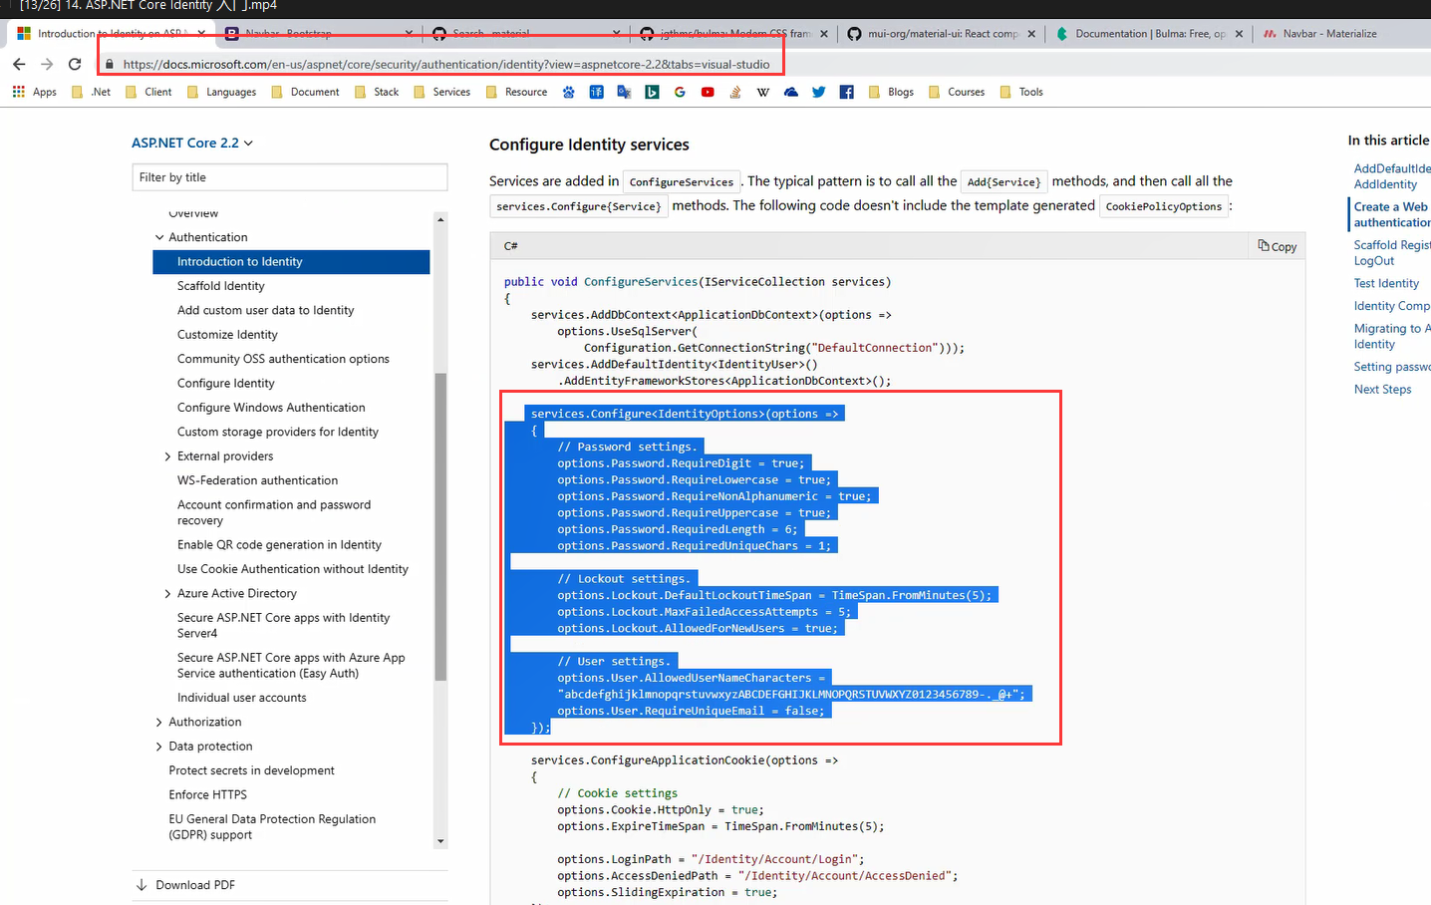Open the Apps grid shortcut in bookmarks bar

35,92
